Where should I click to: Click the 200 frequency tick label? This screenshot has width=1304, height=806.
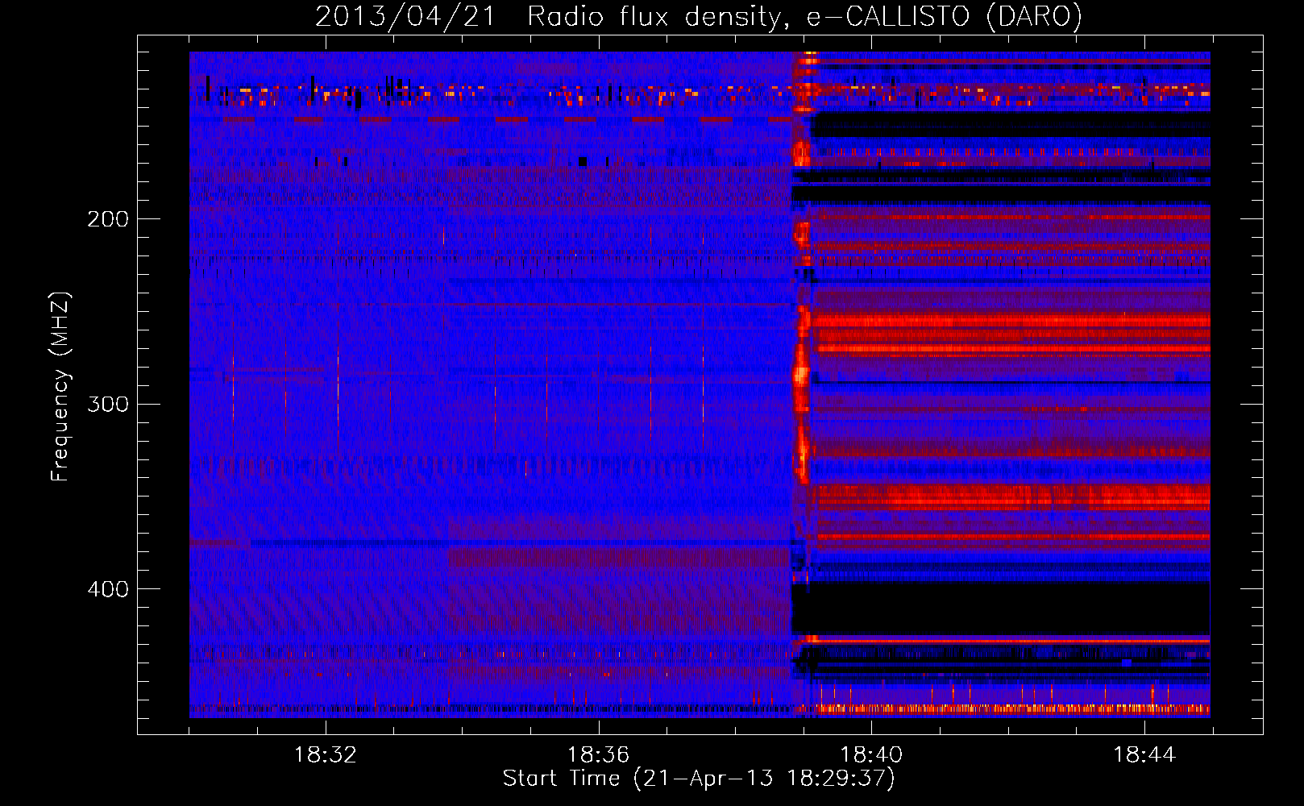[108, 219]
